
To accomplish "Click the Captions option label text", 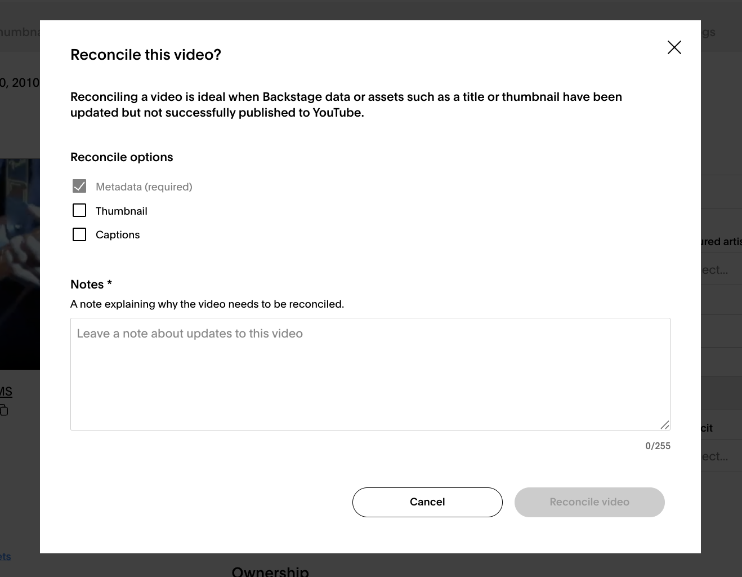I will 118,235.
